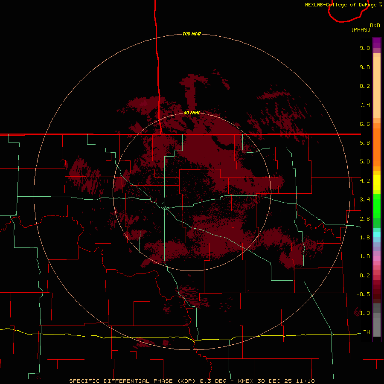The height and width of the screenshot is (384, 384).
Task: Select the 100 NMI range ring label
Action: click(x=192, y=34)
